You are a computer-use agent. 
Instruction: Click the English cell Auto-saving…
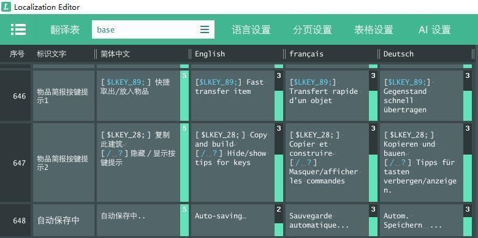pyautogui.click(x=233, y=220)
